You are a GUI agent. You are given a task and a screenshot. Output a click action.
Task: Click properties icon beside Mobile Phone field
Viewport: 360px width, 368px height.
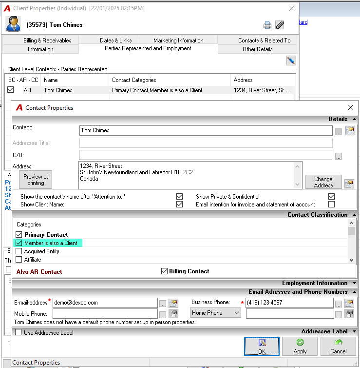173,313
